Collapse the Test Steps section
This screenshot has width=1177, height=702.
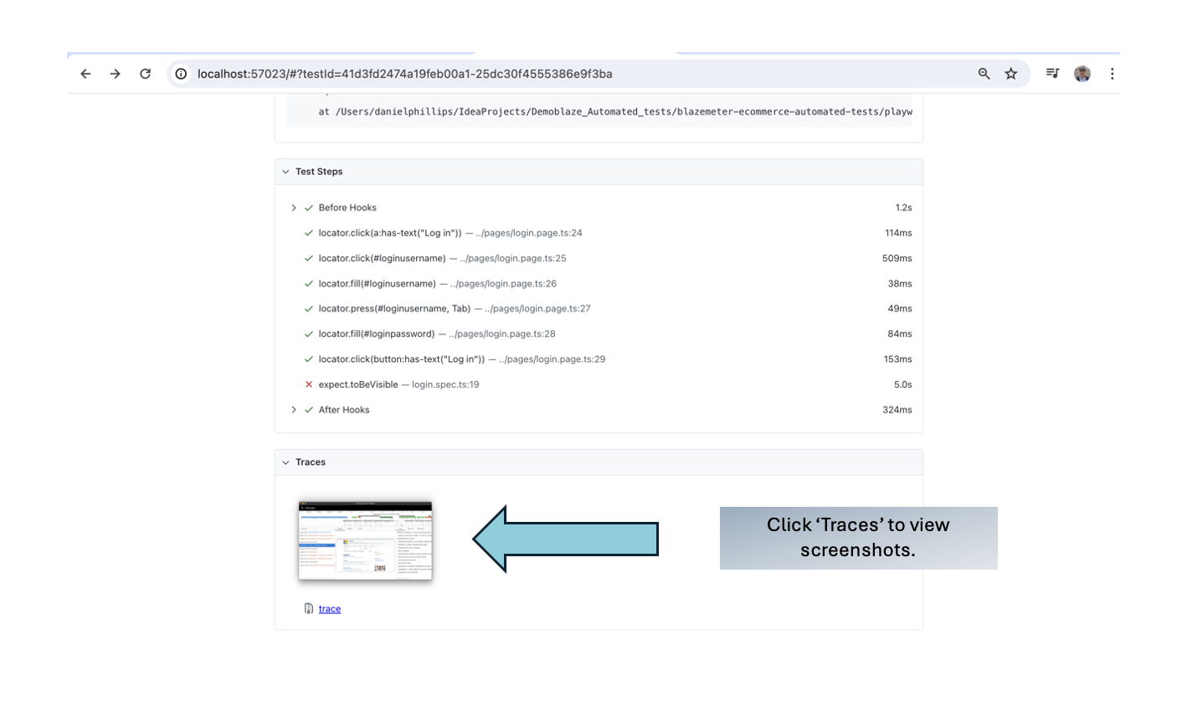pyautogui.click(x=286, y=172)
